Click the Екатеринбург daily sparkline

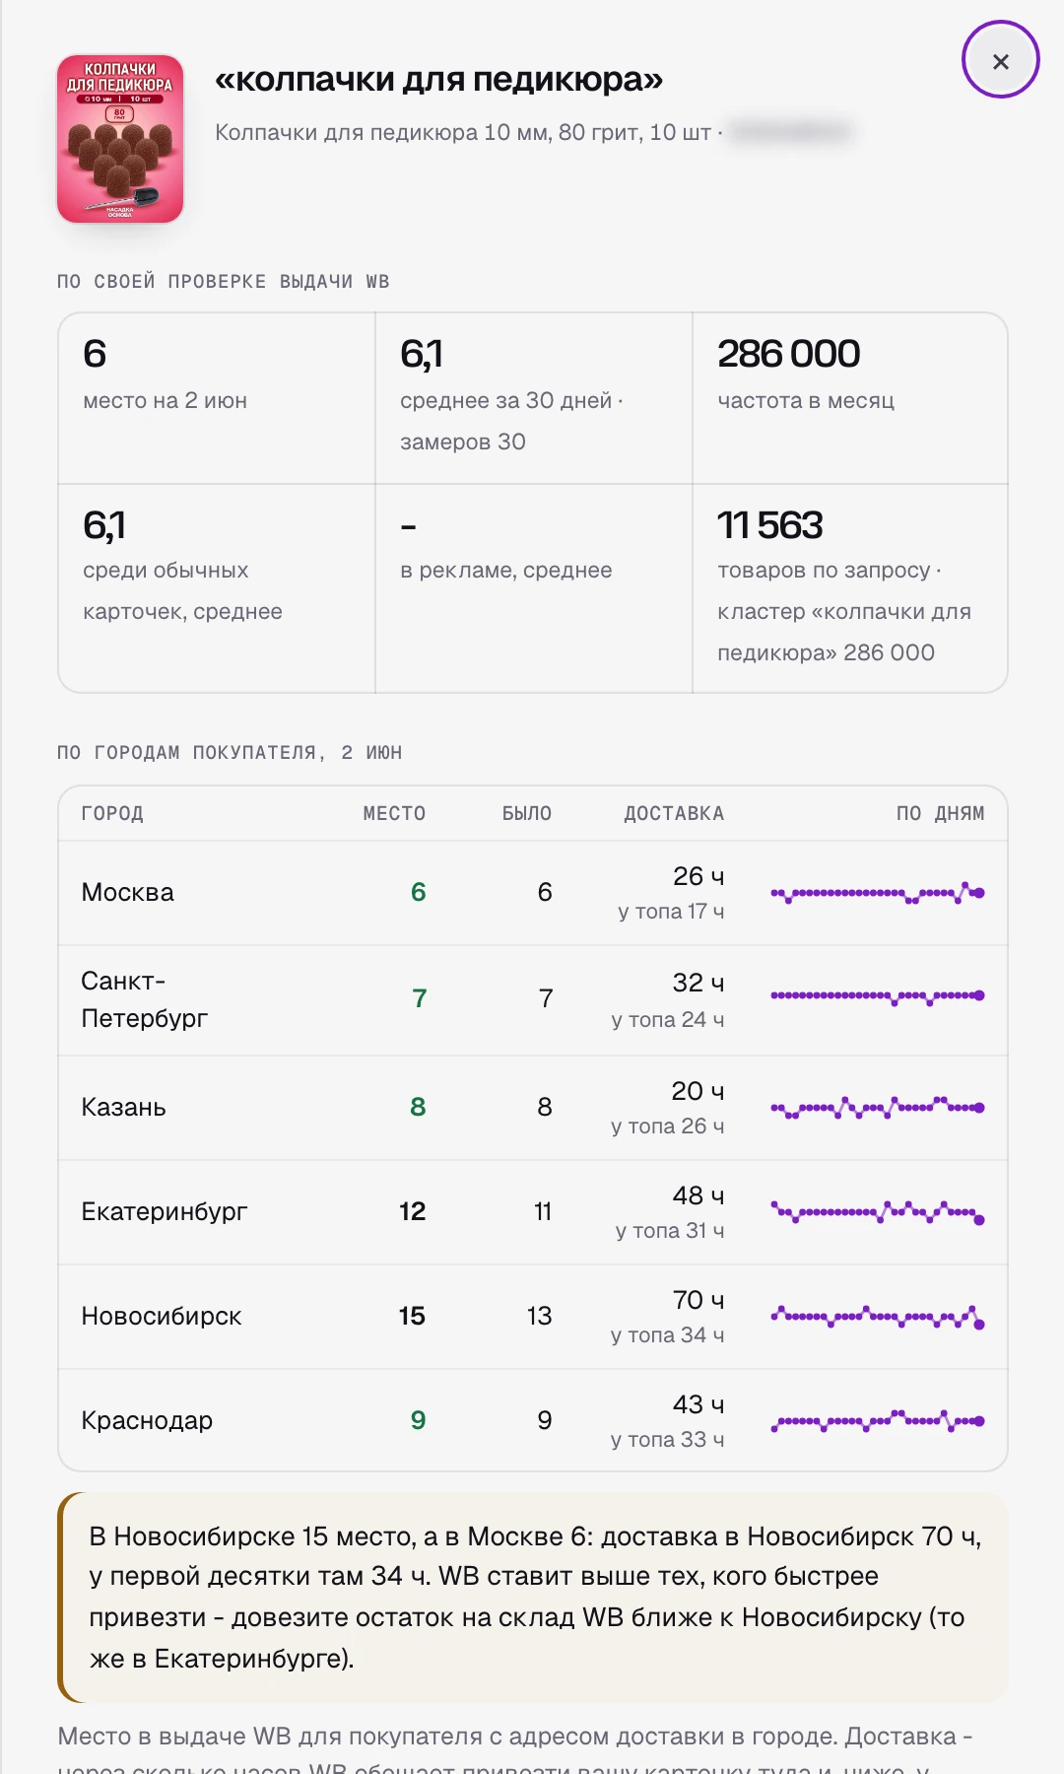click(x=878, y=1212)
